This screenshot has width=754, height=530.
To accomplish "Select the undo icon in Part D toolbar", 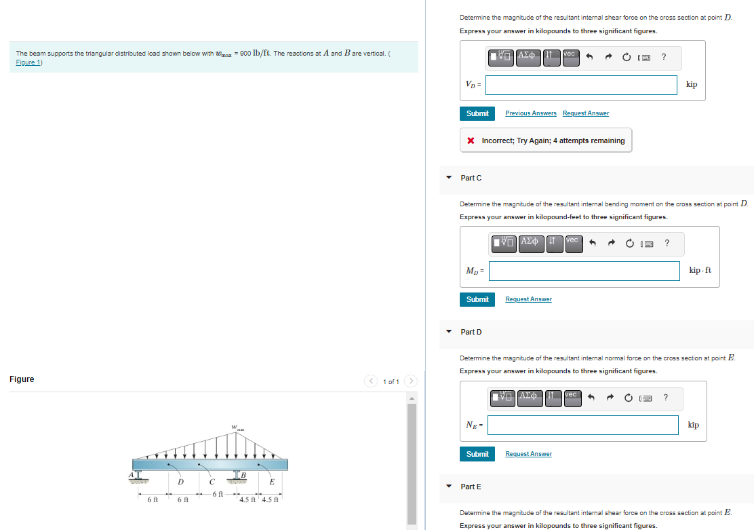I will point(590,398).
